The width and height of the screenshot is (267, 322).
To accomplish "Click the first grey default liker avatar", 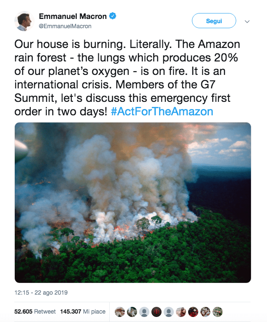I will coord(144,312).
